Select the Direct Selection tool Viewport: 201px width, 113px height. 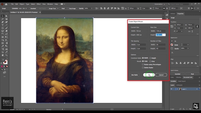click(x=6, y=16)
